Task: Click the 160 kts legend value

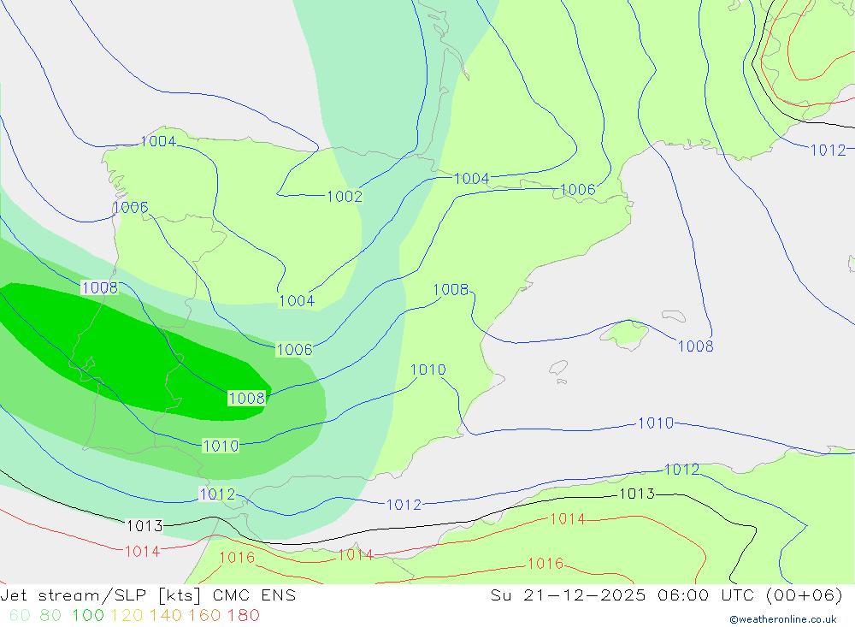Action: [x=204, y=615]
